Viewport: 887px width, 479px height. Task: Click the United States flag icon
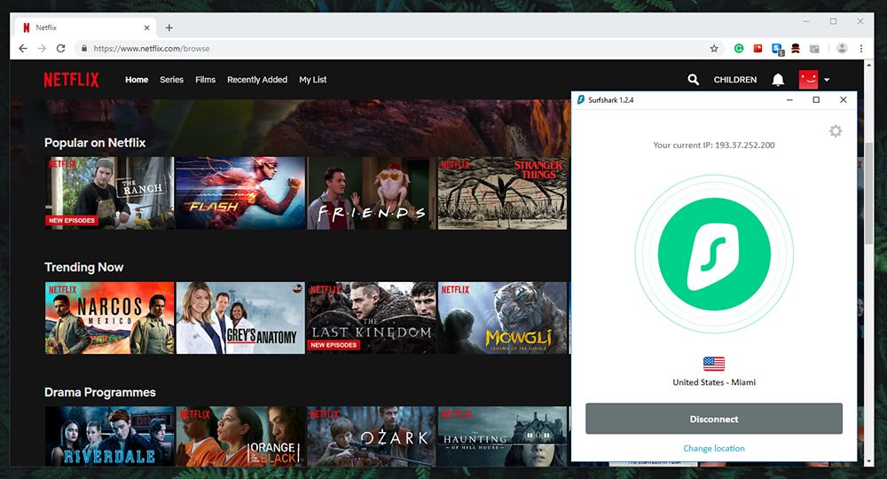coord(714,363)
